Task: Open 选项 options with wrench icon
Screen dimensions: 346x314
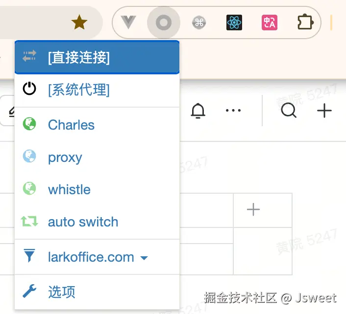Action: click(x=97, y=292)
